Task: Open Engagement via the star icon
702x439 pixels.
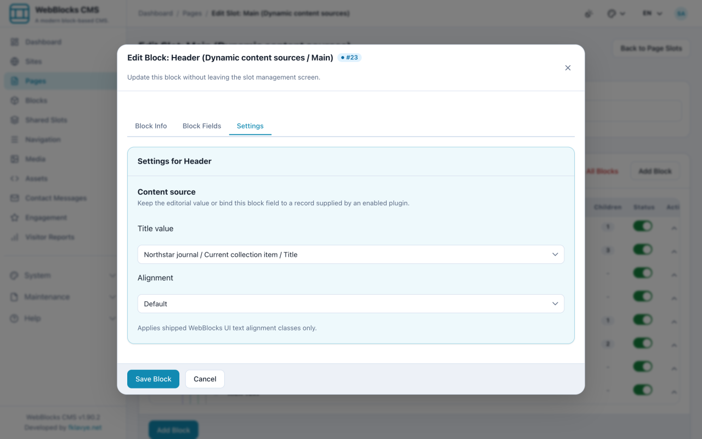Action: pyautogui.click(x=15, y=218)
